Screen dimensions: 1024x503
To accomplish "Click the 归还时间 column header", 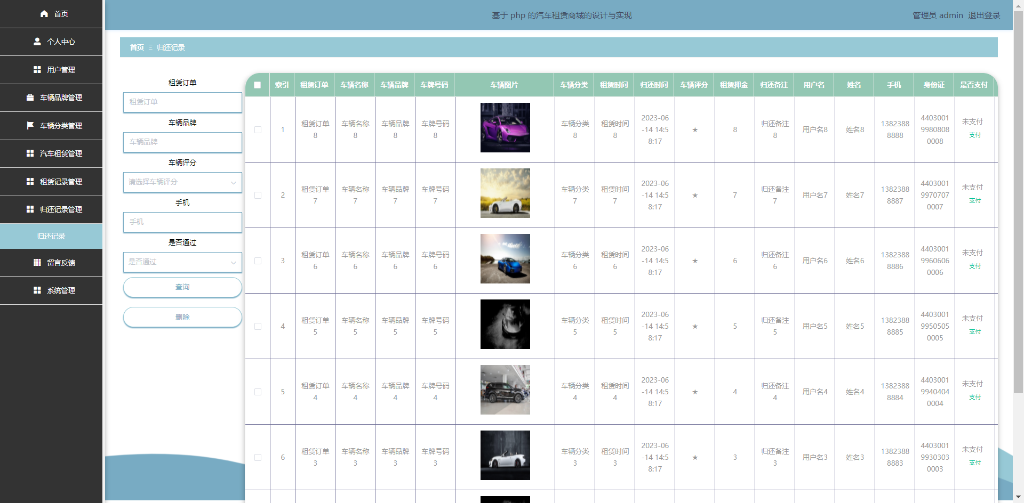I will click(654, 85).
